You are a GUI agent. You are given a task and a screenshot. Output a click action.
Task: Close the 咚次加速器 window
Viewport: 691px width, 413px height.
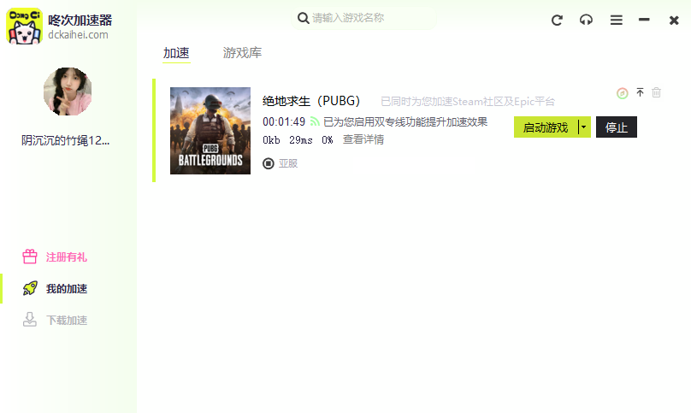[674, 21]
